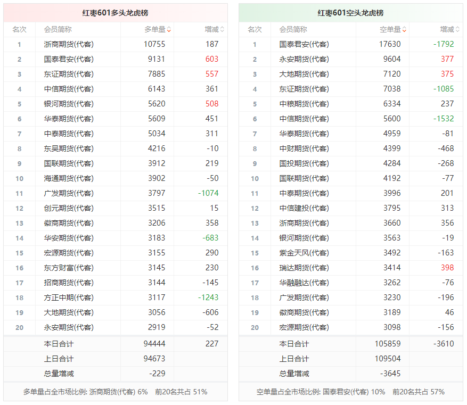Select 浙商期货(代客) in short table rank 13
Screen dimensions: 467x405
pos(304,223)
